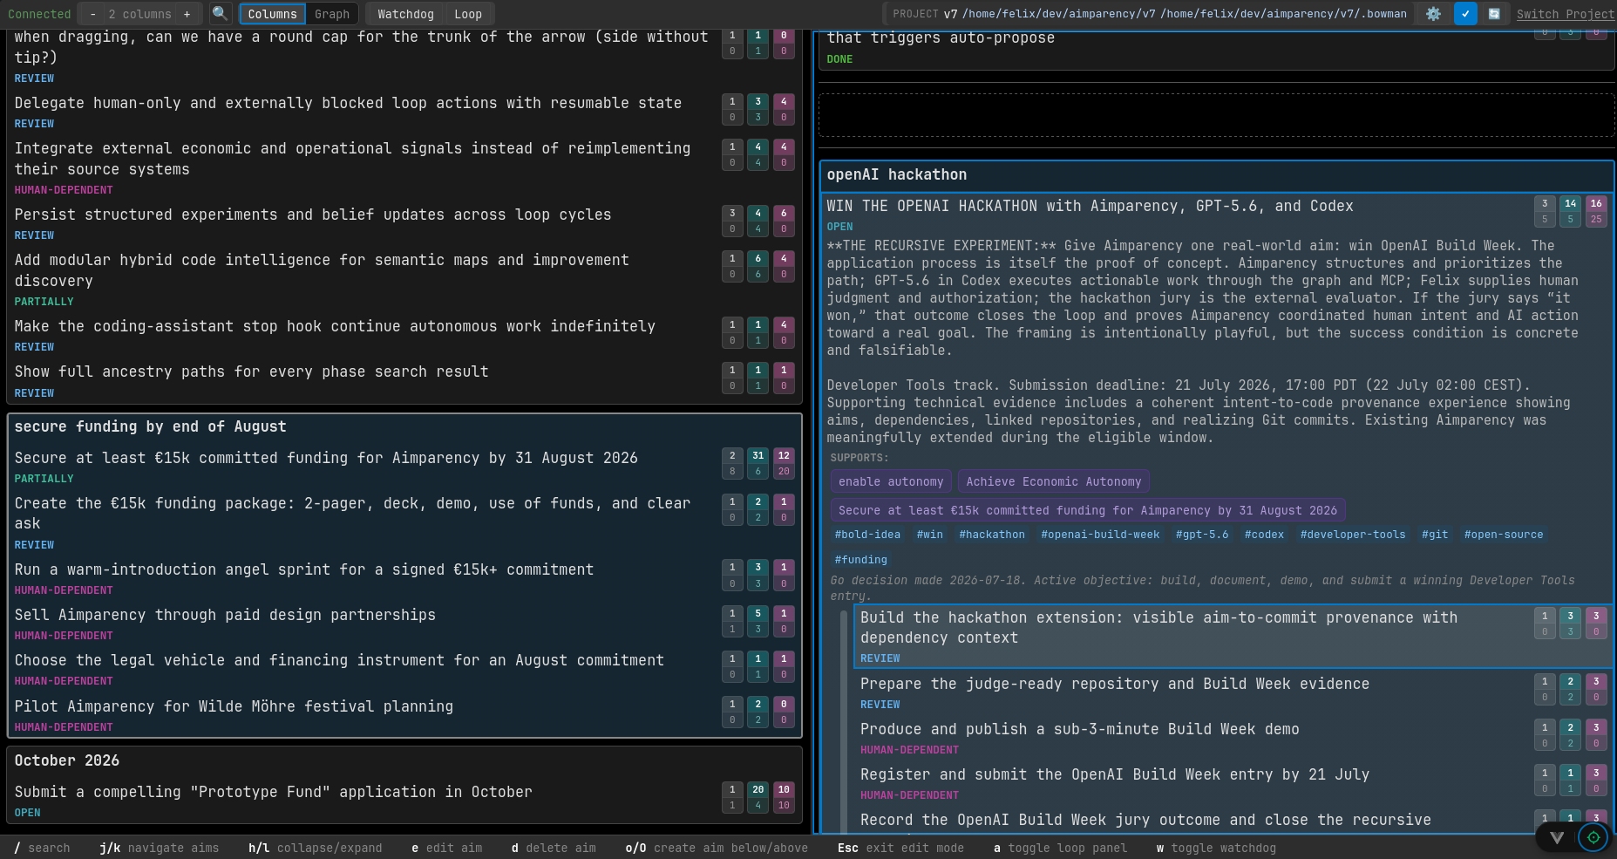Screen dimensions: 1617x859
Task: Select aim 'Secure at least €15k committed funding' in left column
Action: [x=404, y=467]
